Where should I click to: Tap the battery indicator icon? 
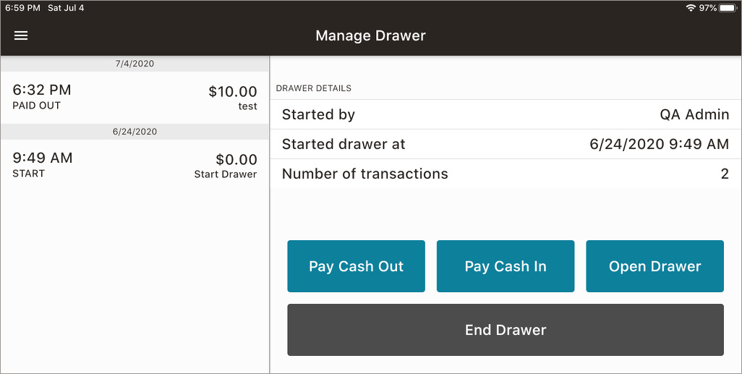(x=728, y=8)
